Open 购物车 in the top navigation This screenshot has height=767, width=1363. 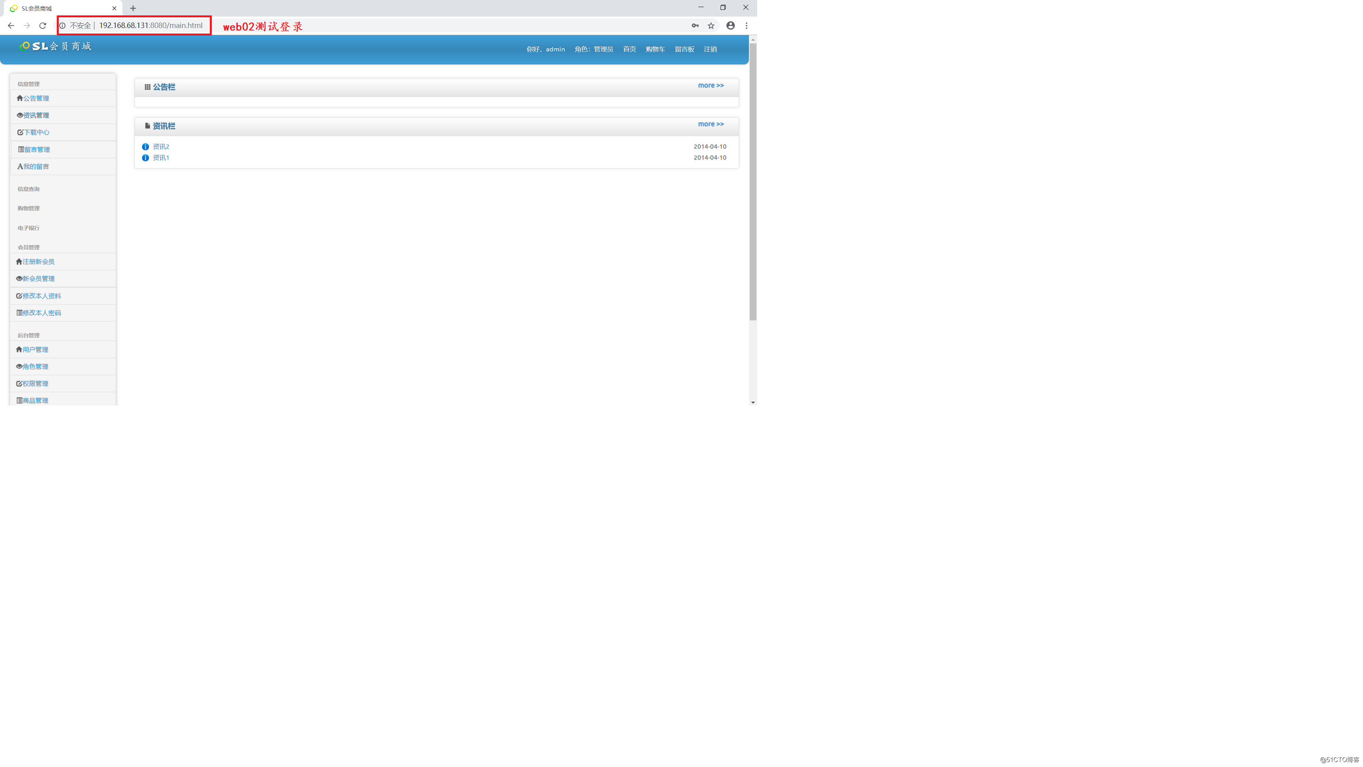655,49
